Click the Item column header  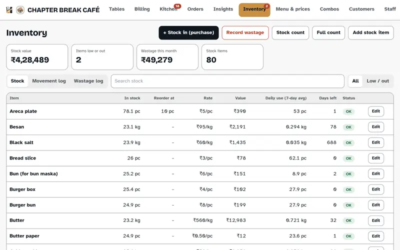(x=14, y=98)
